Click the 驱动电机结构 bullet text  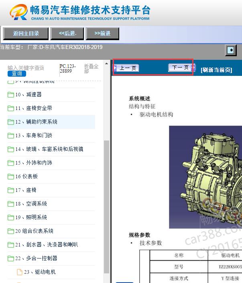(x=156, y=115)
